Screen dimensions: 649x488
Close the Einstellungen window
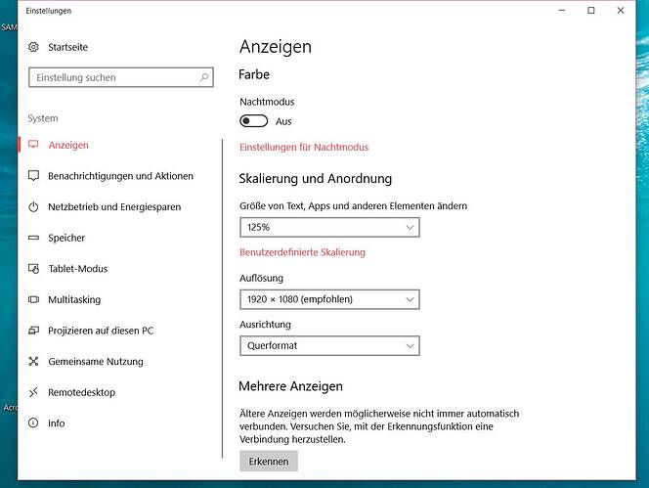tap(621, 11)
